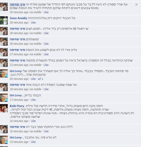Like Uri Levy's comment from 17 minutes ago
The image size is (141, 147).
(x=33, y=100)
